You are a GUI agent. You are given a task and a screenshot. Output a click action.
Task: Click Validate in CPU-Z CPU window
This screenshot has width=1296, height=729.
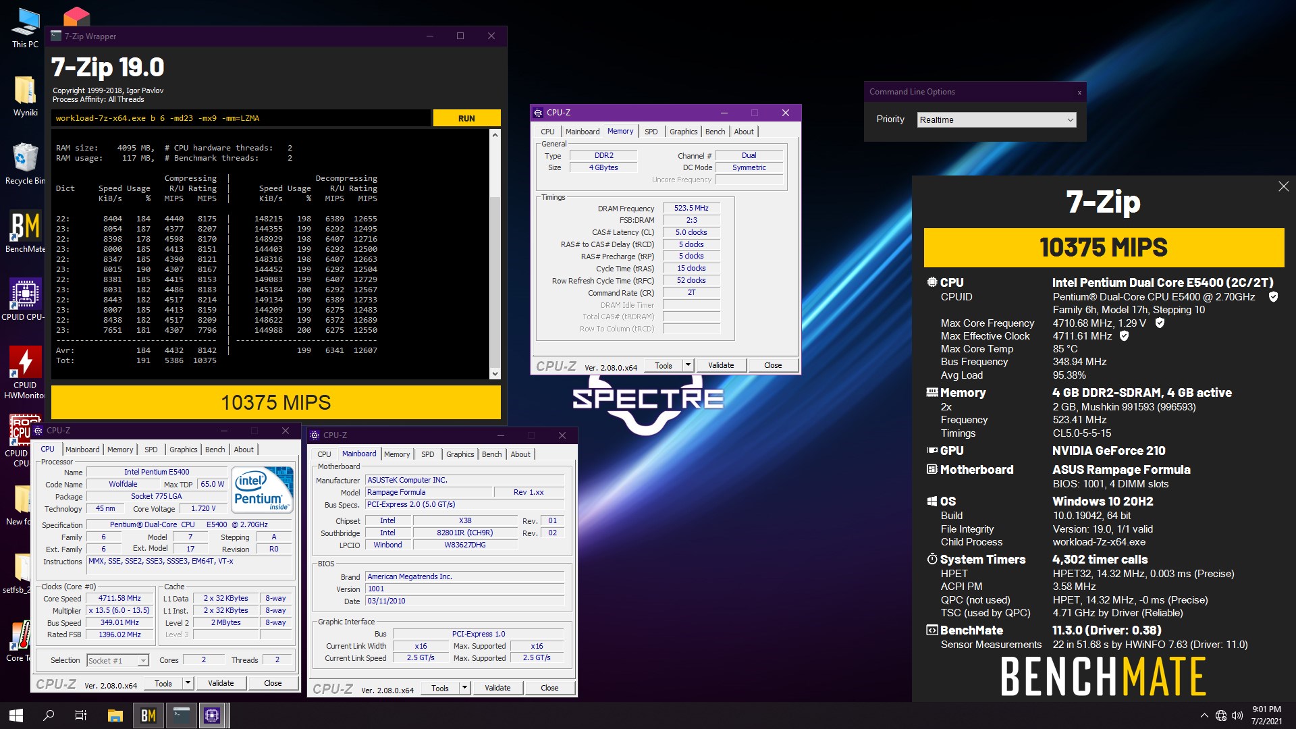[221, 683]
